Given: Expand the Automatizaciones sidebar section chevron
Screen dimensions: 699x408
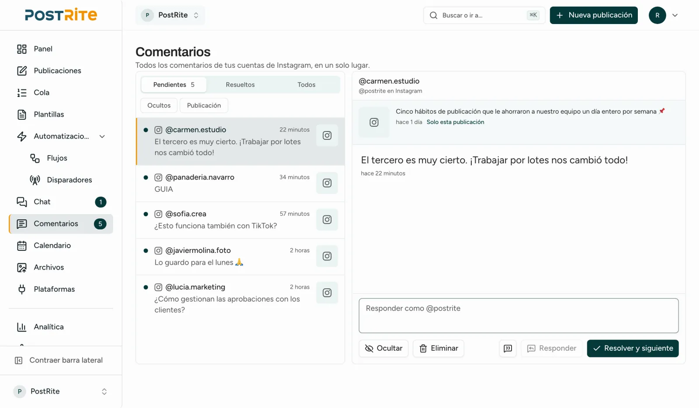Looking at the screenshot, I should pos(102,136).
